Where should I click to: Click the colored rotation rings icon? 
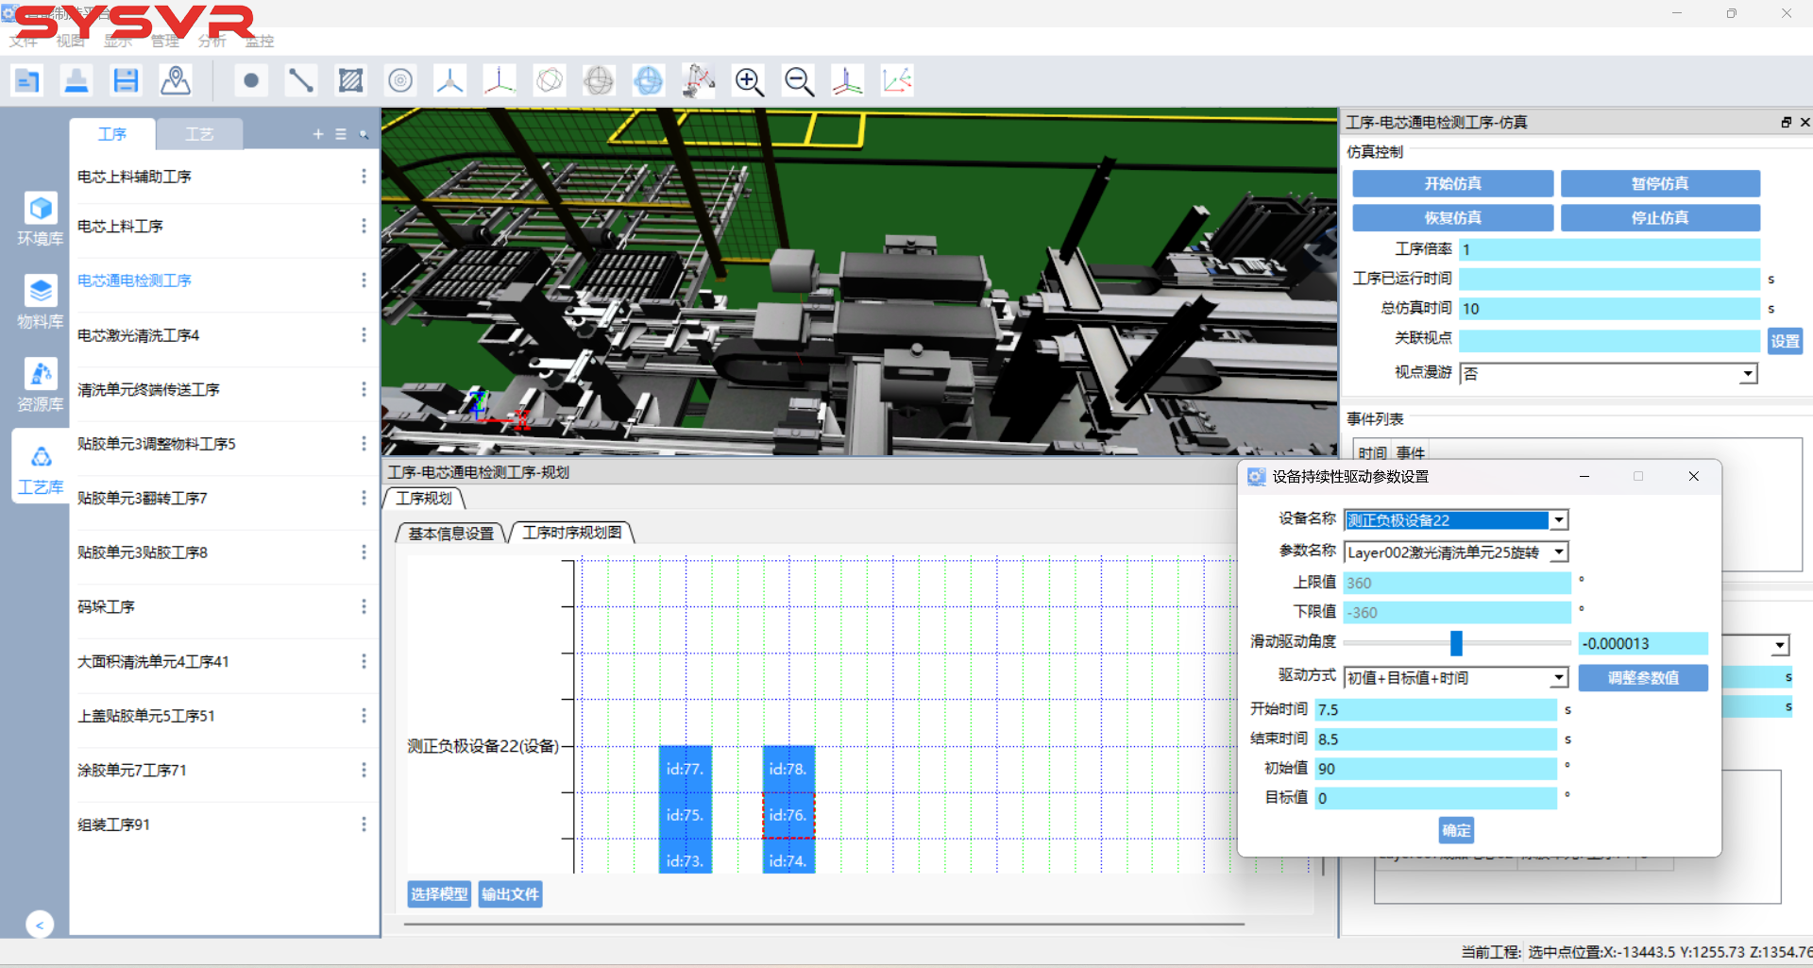point(550,81)
